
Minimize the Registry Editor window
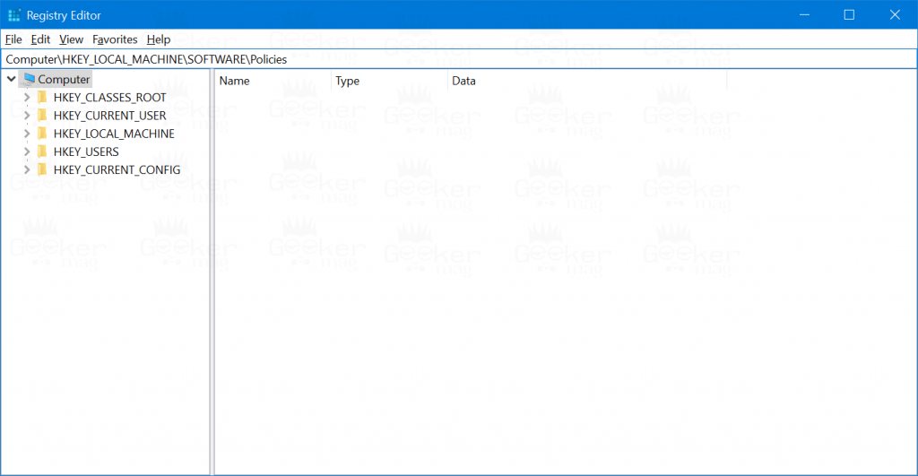804,14
